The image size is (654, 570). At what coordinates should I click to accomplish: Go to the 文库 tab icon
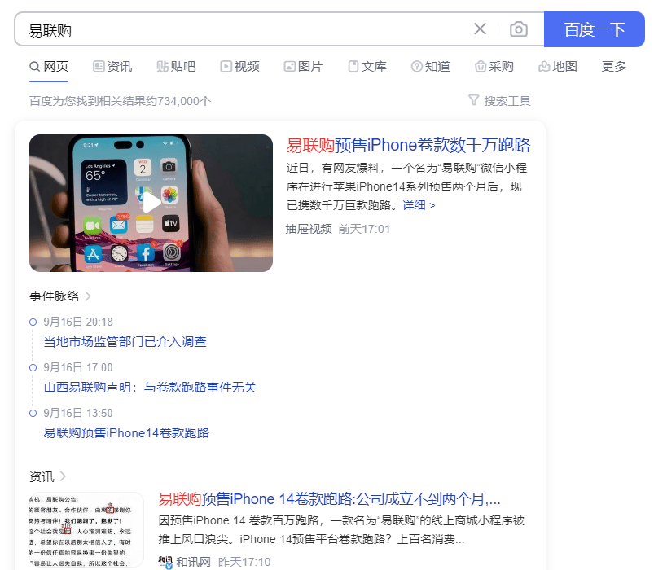pyautogui.click(x=353, y=66)
